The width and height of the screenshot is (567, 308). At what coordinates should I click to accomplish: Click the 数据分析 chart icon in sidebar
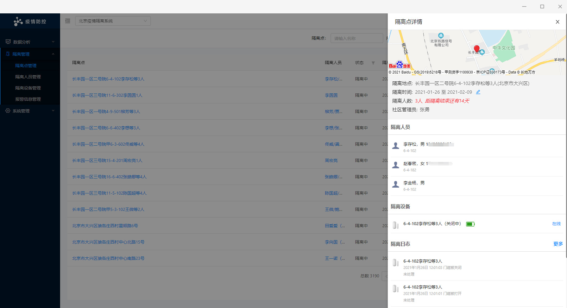click(x=8, y=42)
